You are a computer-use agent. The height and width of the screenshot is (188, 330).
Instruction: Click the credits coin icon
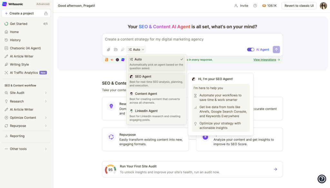[x=264, y=6]
